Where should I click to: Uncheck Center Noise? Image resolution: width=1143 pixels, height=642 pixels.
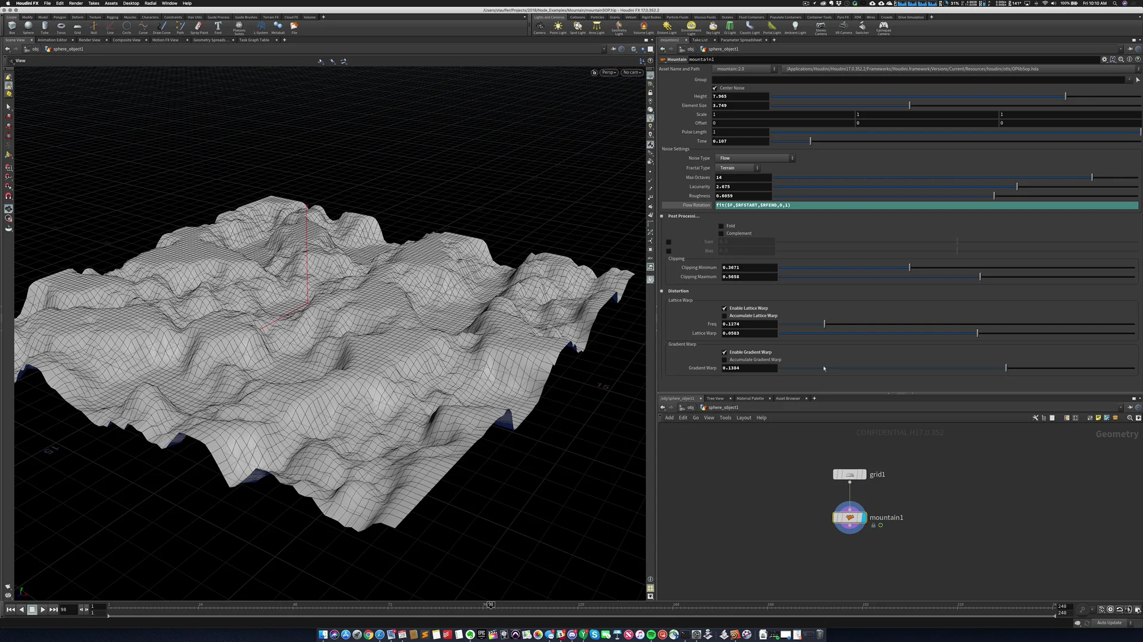coord(715,87)
